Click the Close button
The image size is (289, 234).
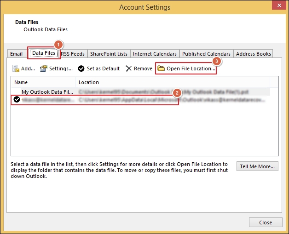(266, 223)
